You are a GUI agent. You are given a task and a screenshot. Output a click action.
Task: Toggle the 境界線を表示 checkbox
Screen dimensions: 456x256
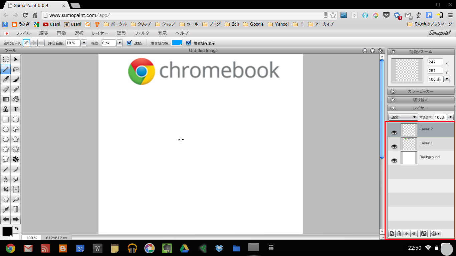point(189,43)
